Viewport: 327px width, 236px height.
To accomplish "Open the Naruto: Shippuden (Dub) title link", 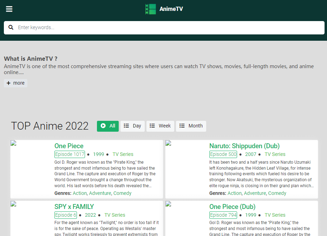I will point(244,146).
